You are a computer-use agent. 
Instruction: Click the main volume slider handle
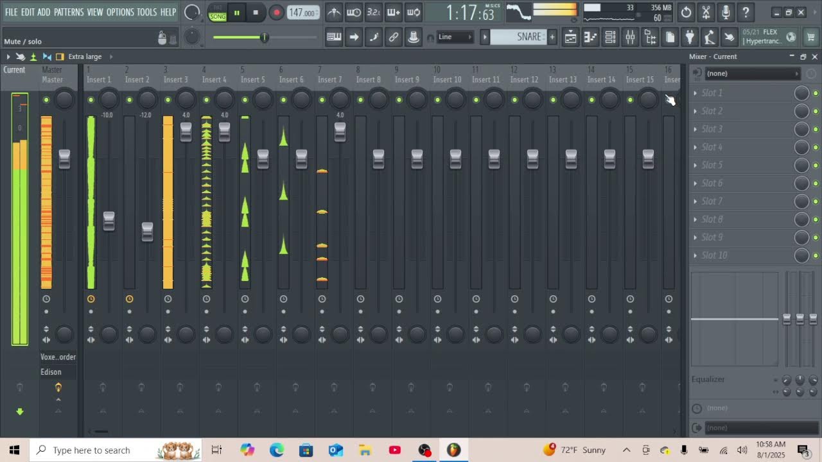264,37
